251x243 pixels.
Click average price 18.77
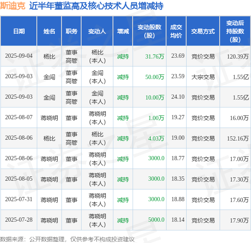point(178,159)
